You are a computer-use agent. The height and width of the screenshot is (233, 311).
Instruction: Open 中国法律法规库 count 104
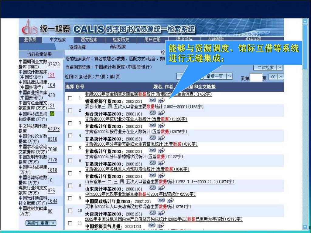[51, 85]
